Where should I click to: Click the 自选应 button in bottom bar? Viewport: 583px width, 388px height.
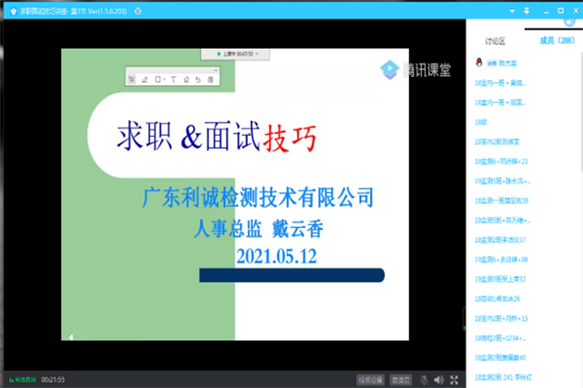tap(401, 380)
